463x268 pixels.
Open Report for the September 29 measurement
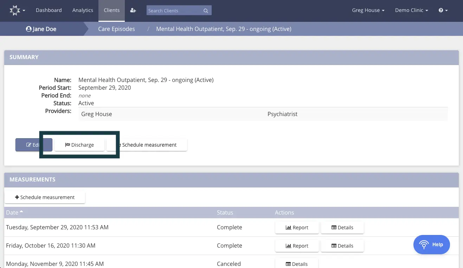[x=297, y=227]
